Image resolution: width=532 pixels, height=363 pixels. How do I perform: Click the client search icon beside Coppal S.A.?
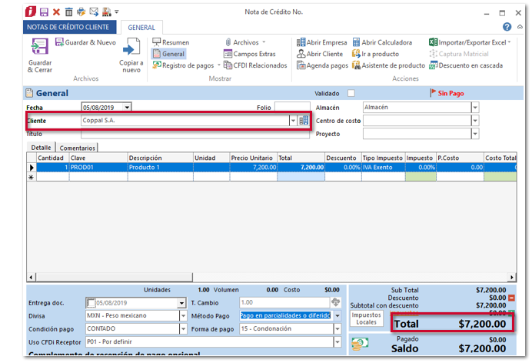[x=304, y=121]
